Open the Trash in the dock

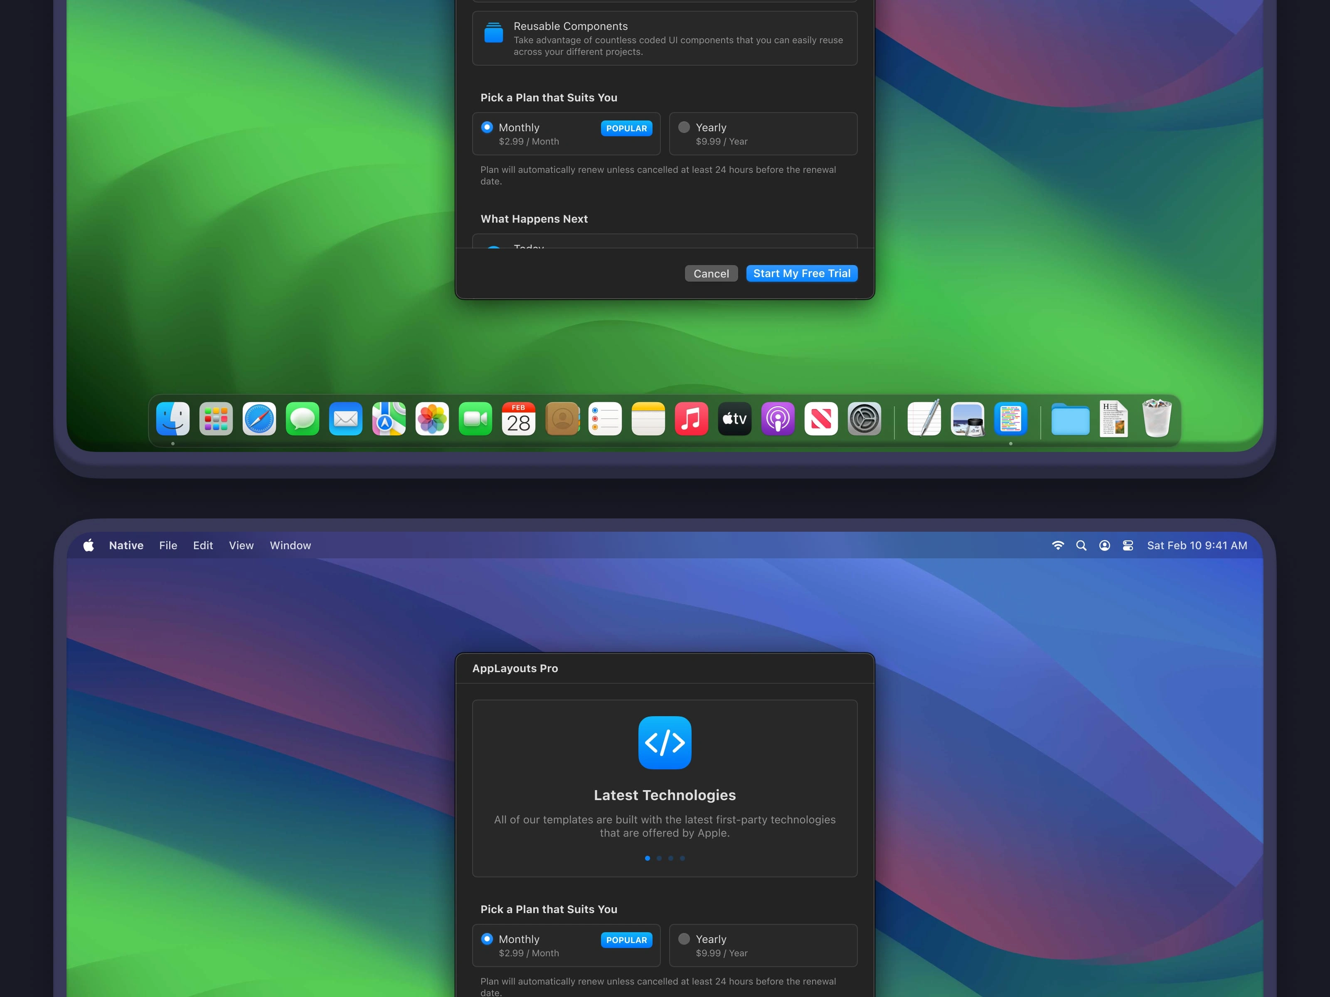pos(1156,419)
